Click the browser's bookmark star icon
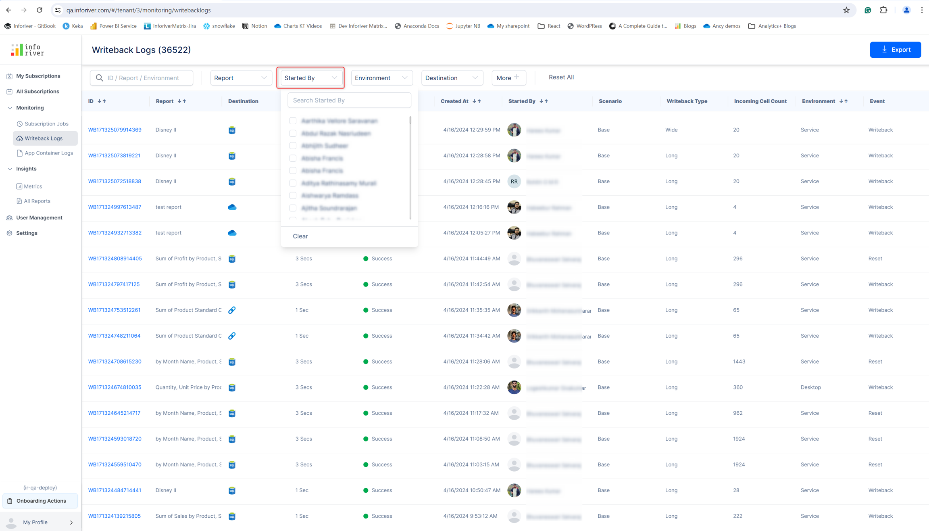This screenshot has width=929, height=531. click(846, 10)
